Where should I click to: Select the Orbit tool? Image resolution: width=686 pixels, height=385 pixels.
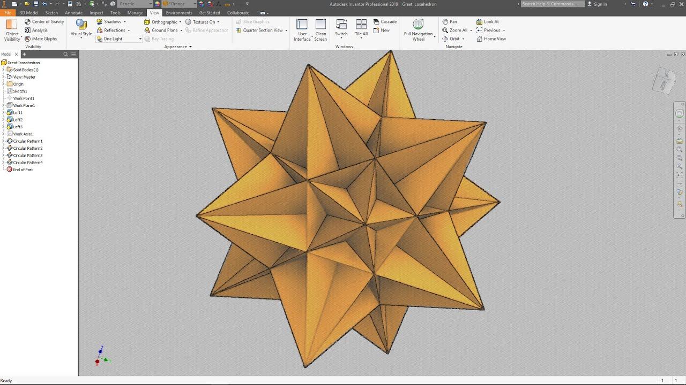pos(451,39)
